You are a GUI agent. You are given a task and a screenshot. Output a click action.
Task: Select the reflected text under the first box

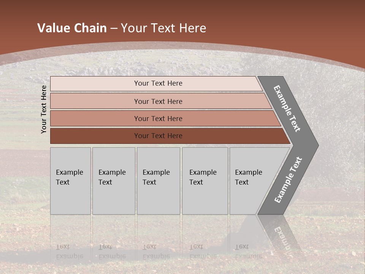(69, 252)
